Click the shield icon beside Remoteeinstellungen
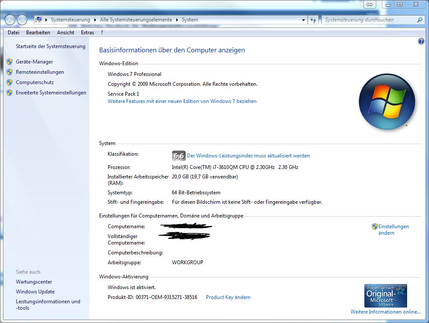429x323 pixels. (9, 72)
